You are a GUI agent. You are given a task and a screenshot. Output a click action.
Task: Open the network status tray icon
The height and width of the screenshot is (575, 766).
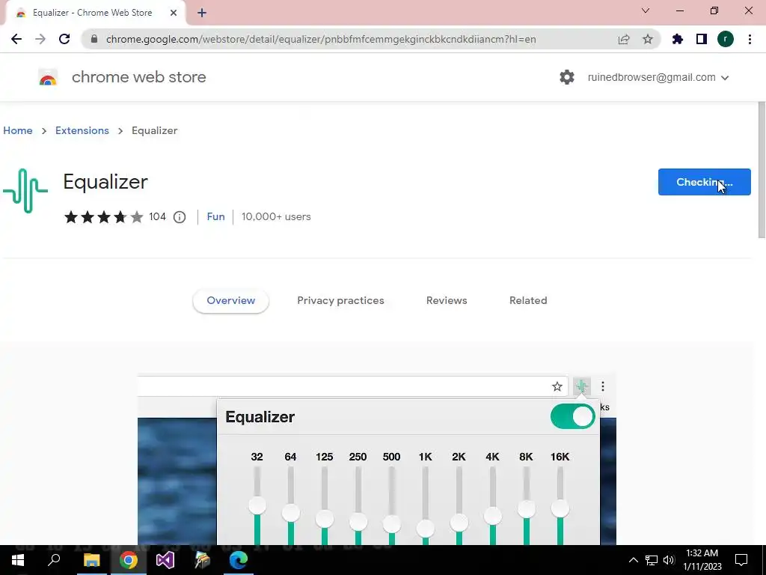pos(652,560)
